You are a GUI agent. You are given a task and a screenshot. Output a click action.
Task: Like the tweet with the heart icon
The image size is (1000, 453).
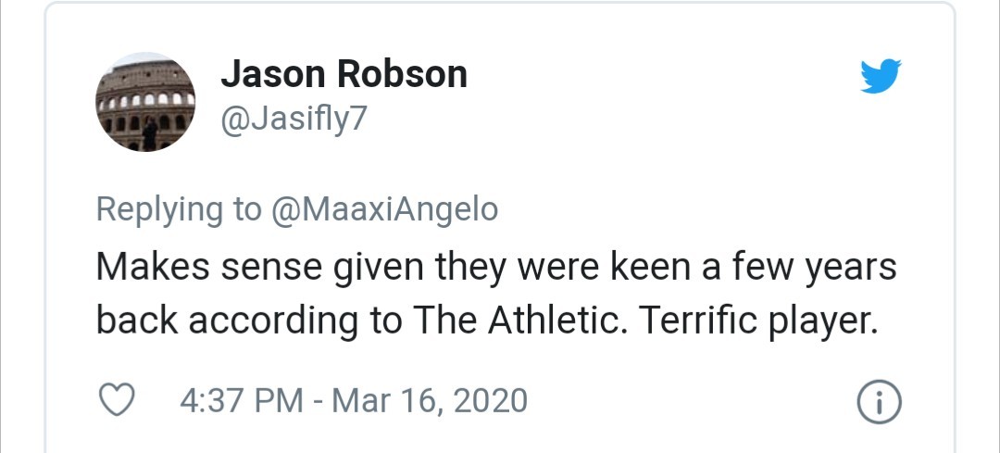(118, 400)
